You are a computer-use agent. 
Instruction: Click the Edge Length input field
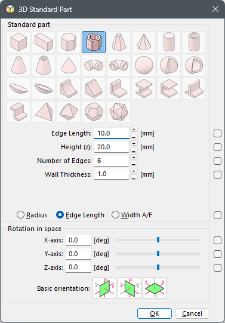coord(112,133)
